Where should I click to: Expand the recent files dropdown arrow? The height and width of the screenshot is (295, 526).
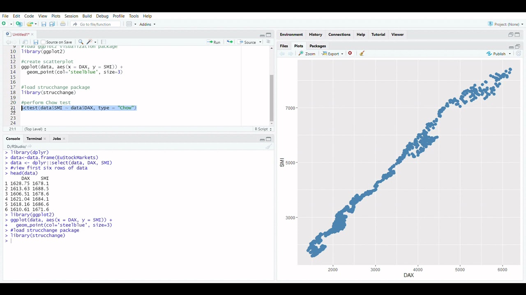point(36,24)
